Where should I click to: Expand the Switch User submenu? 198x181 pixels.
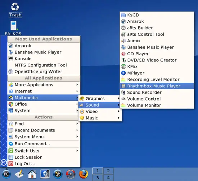44,151
